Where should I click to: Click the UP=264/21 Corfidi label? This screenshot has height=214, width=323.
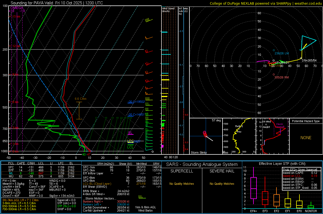[282, 63]
